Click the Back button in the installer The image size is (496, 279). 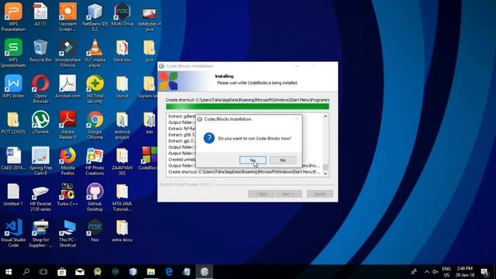pyautogui.click(x=261, y=194)
